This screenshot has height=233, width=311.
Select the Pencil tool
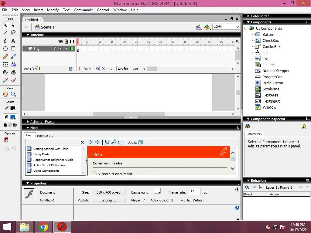click(5, 57)
